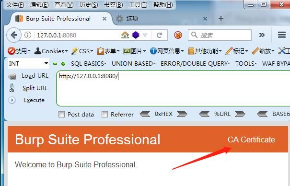290x186 pixels.
Task: Click the Welcome to Burp Suite Professional text
Action: click(x=76, y=164)
